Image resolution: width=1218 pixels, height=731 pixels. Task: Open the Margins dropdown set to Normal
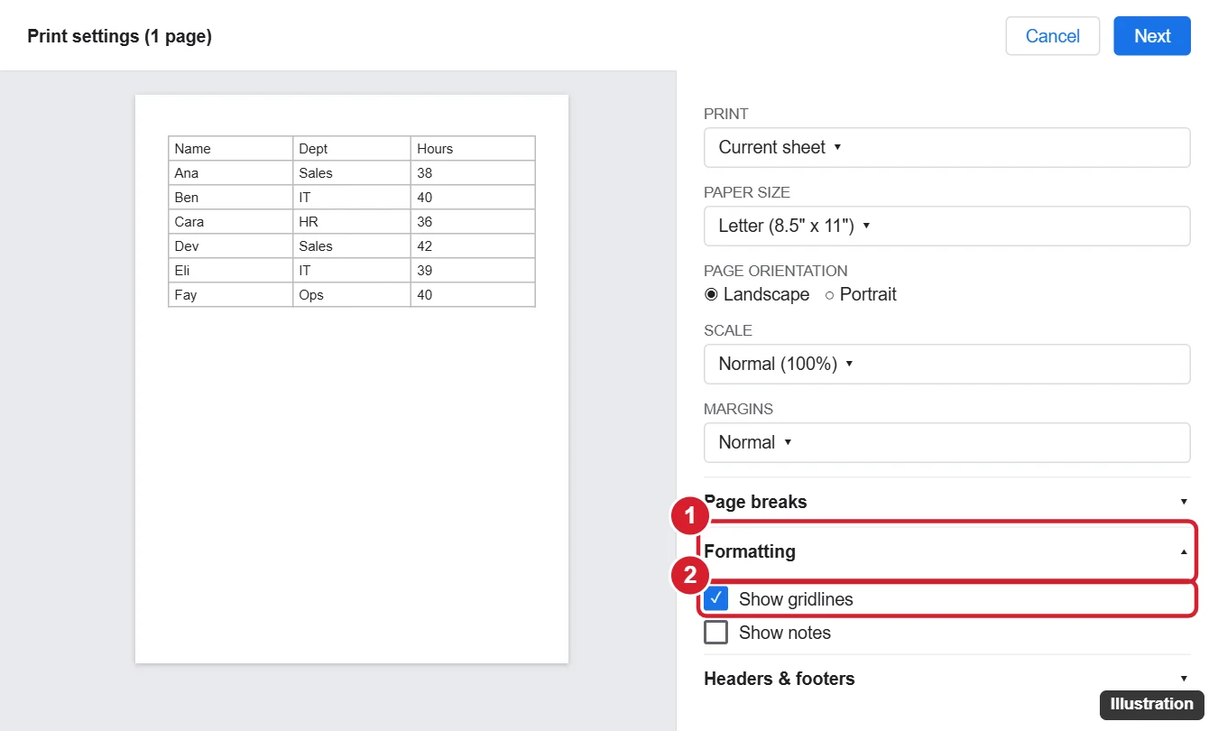(x=946, y=442)
